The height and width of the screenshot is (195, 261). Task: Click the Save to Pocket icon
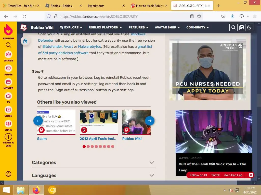pyautogui.click(x=223, y=16)
